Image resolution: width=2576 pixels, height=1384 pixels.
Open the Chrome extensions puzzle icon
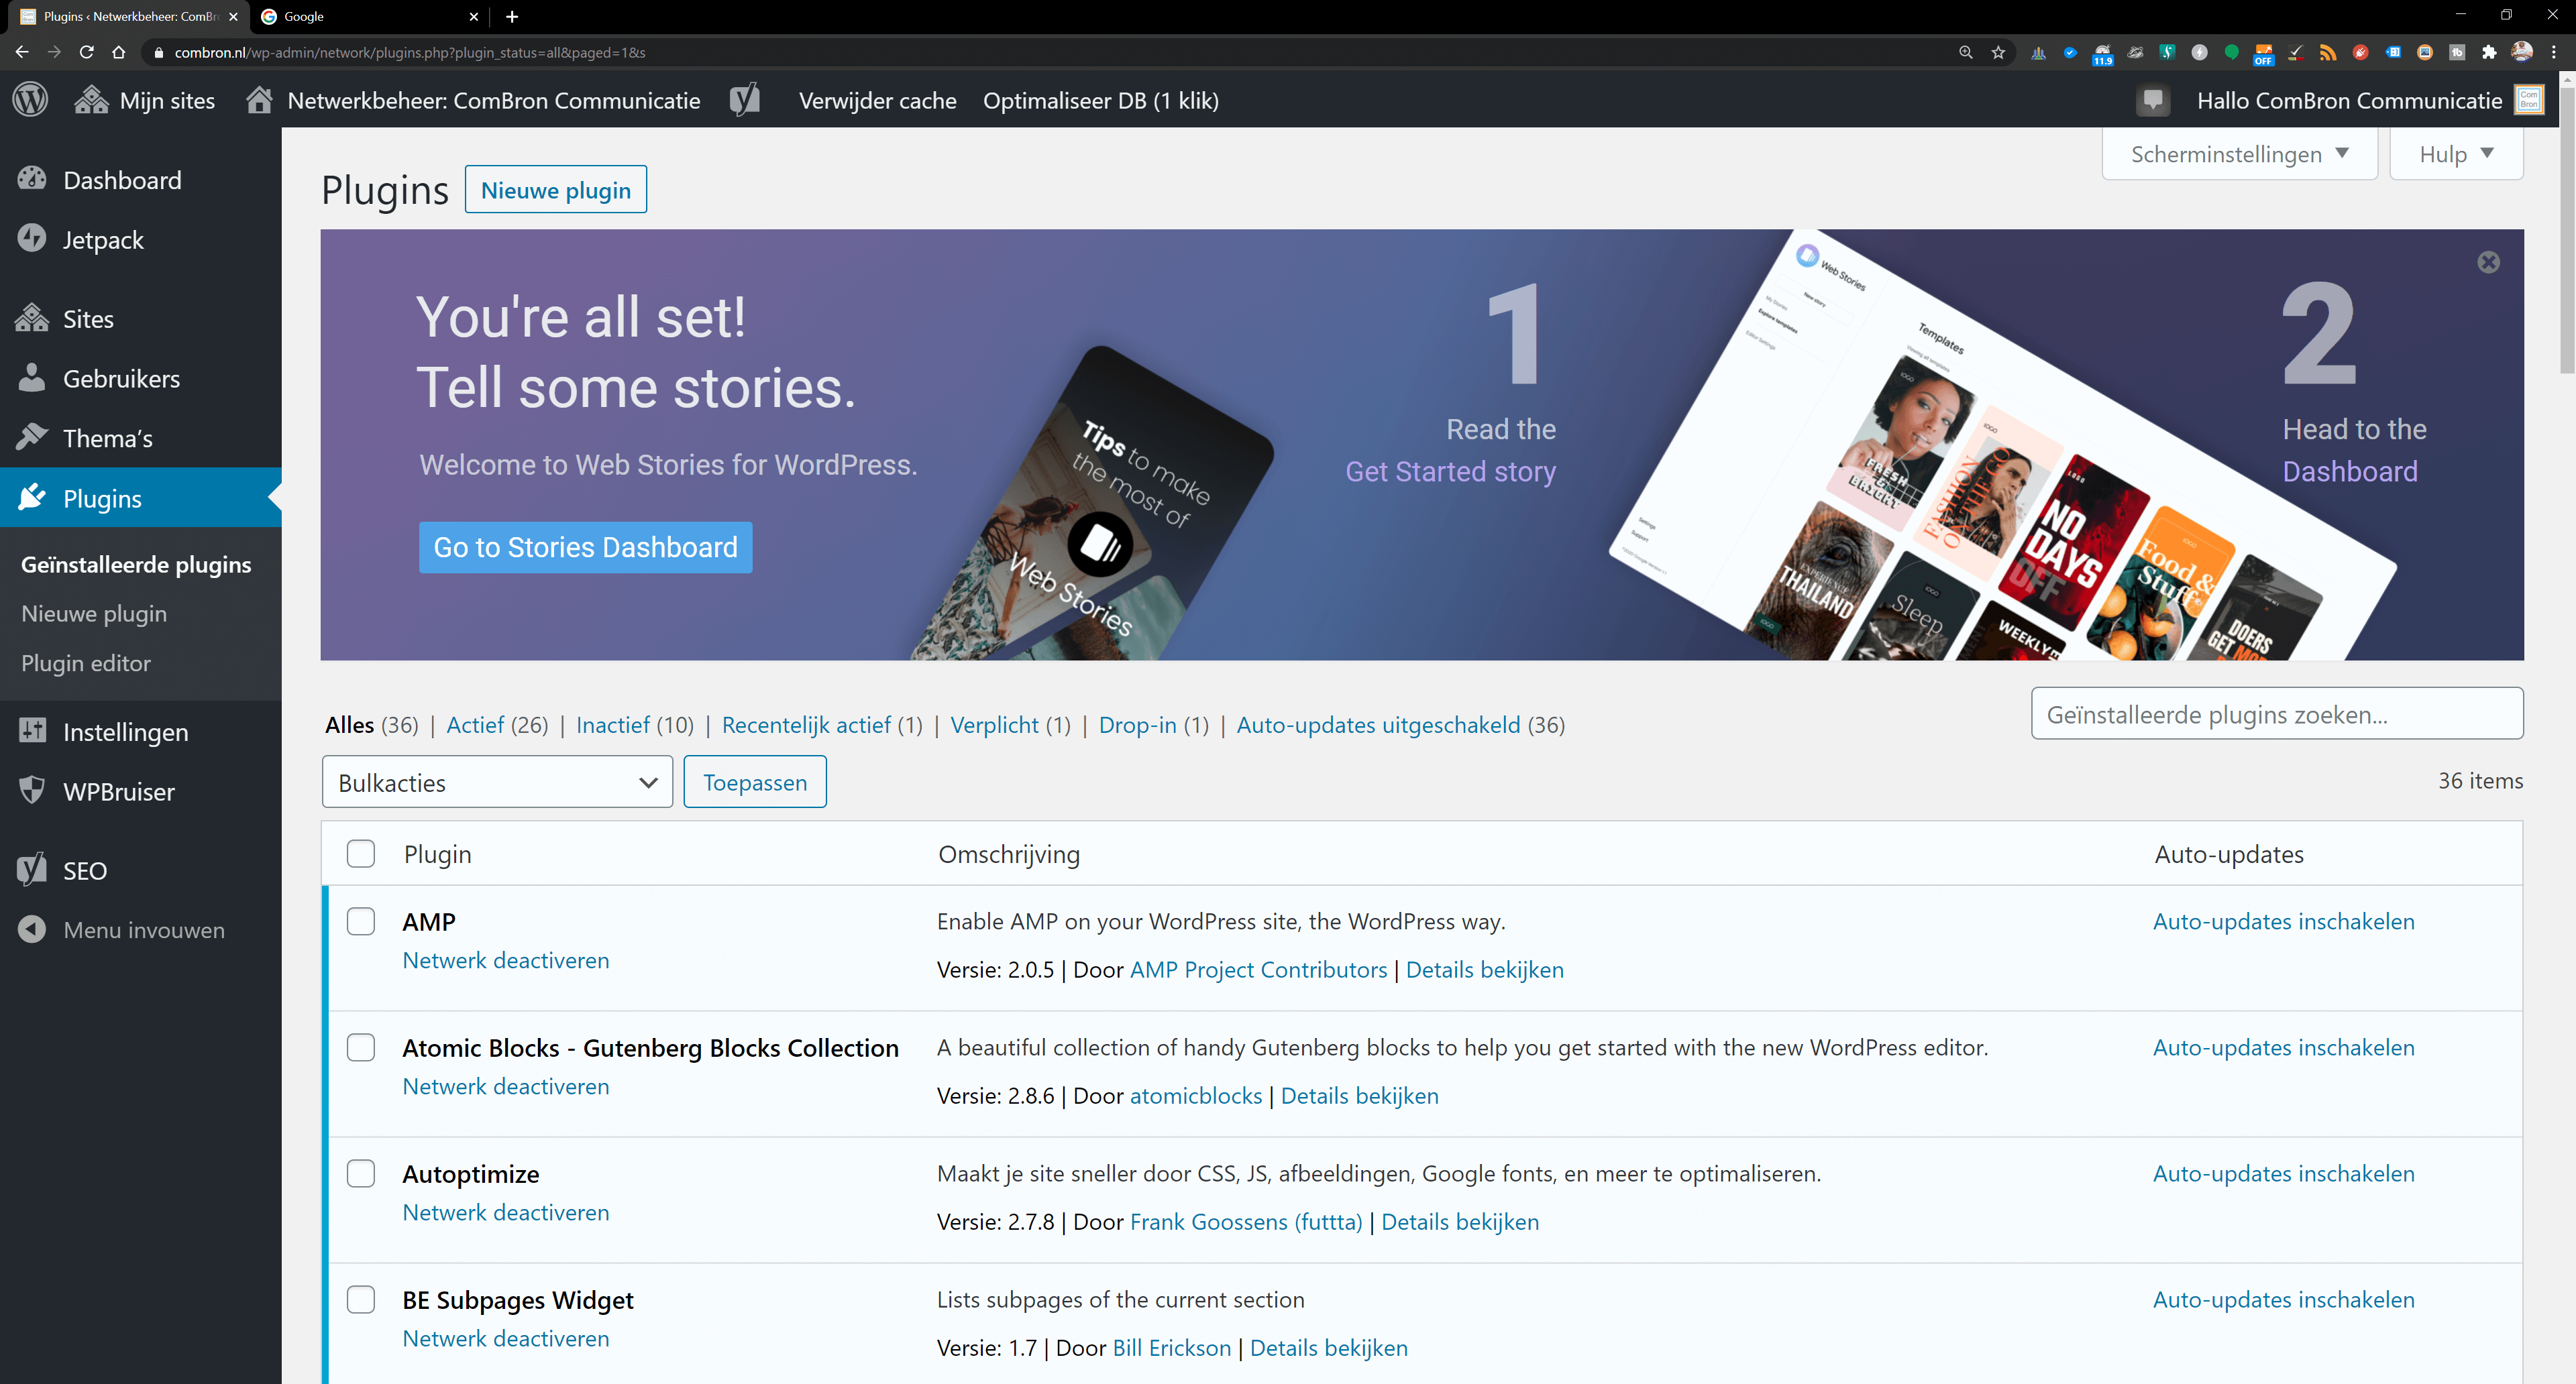[2489, 52]
